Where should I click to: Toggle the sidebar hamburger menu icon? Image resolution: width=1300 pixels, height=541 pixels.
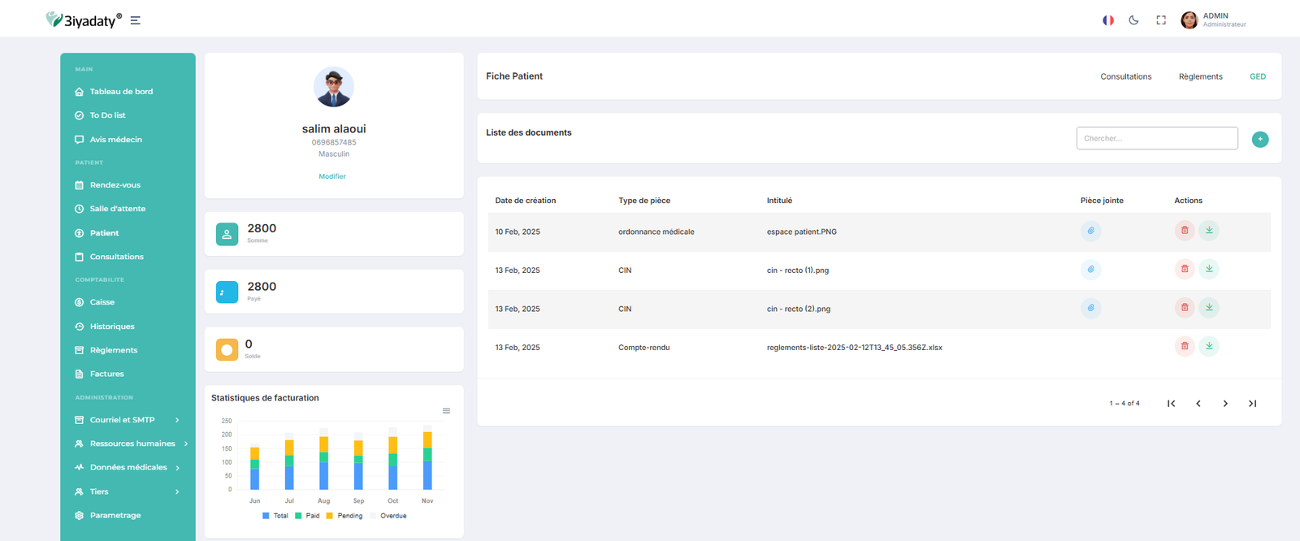(x=136, y=20)
